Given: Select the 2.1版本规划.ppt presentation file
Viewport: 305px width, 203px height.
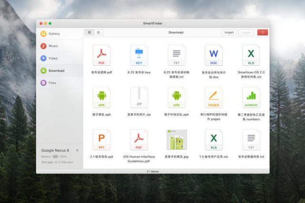Looking at the screenshot, I should coord(102,140).
